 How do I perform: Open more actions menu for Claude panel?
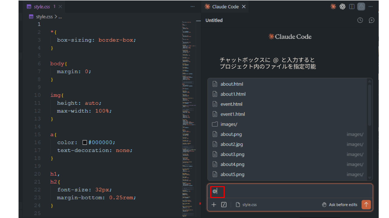[370, 7]
